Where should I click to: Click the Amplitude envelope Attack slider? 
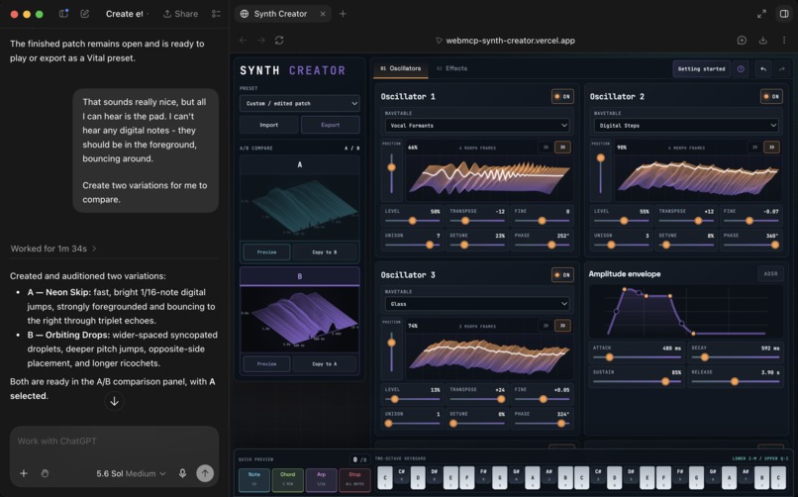click(637, 357)
